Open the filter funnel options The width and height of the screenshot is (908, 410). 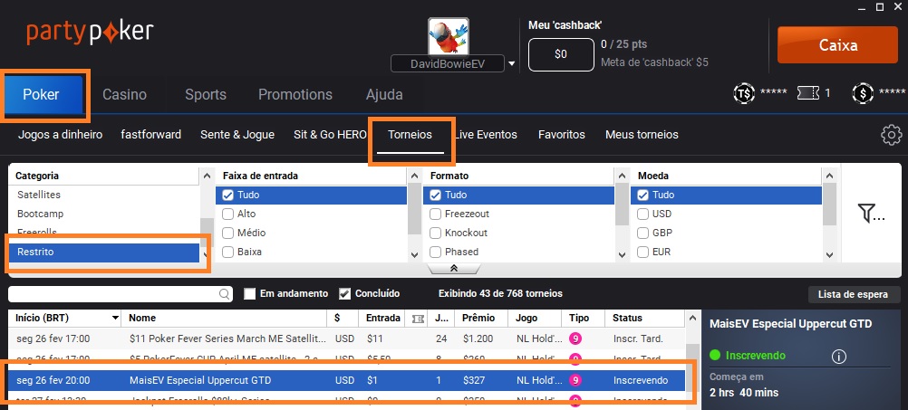tap(871, 214)
